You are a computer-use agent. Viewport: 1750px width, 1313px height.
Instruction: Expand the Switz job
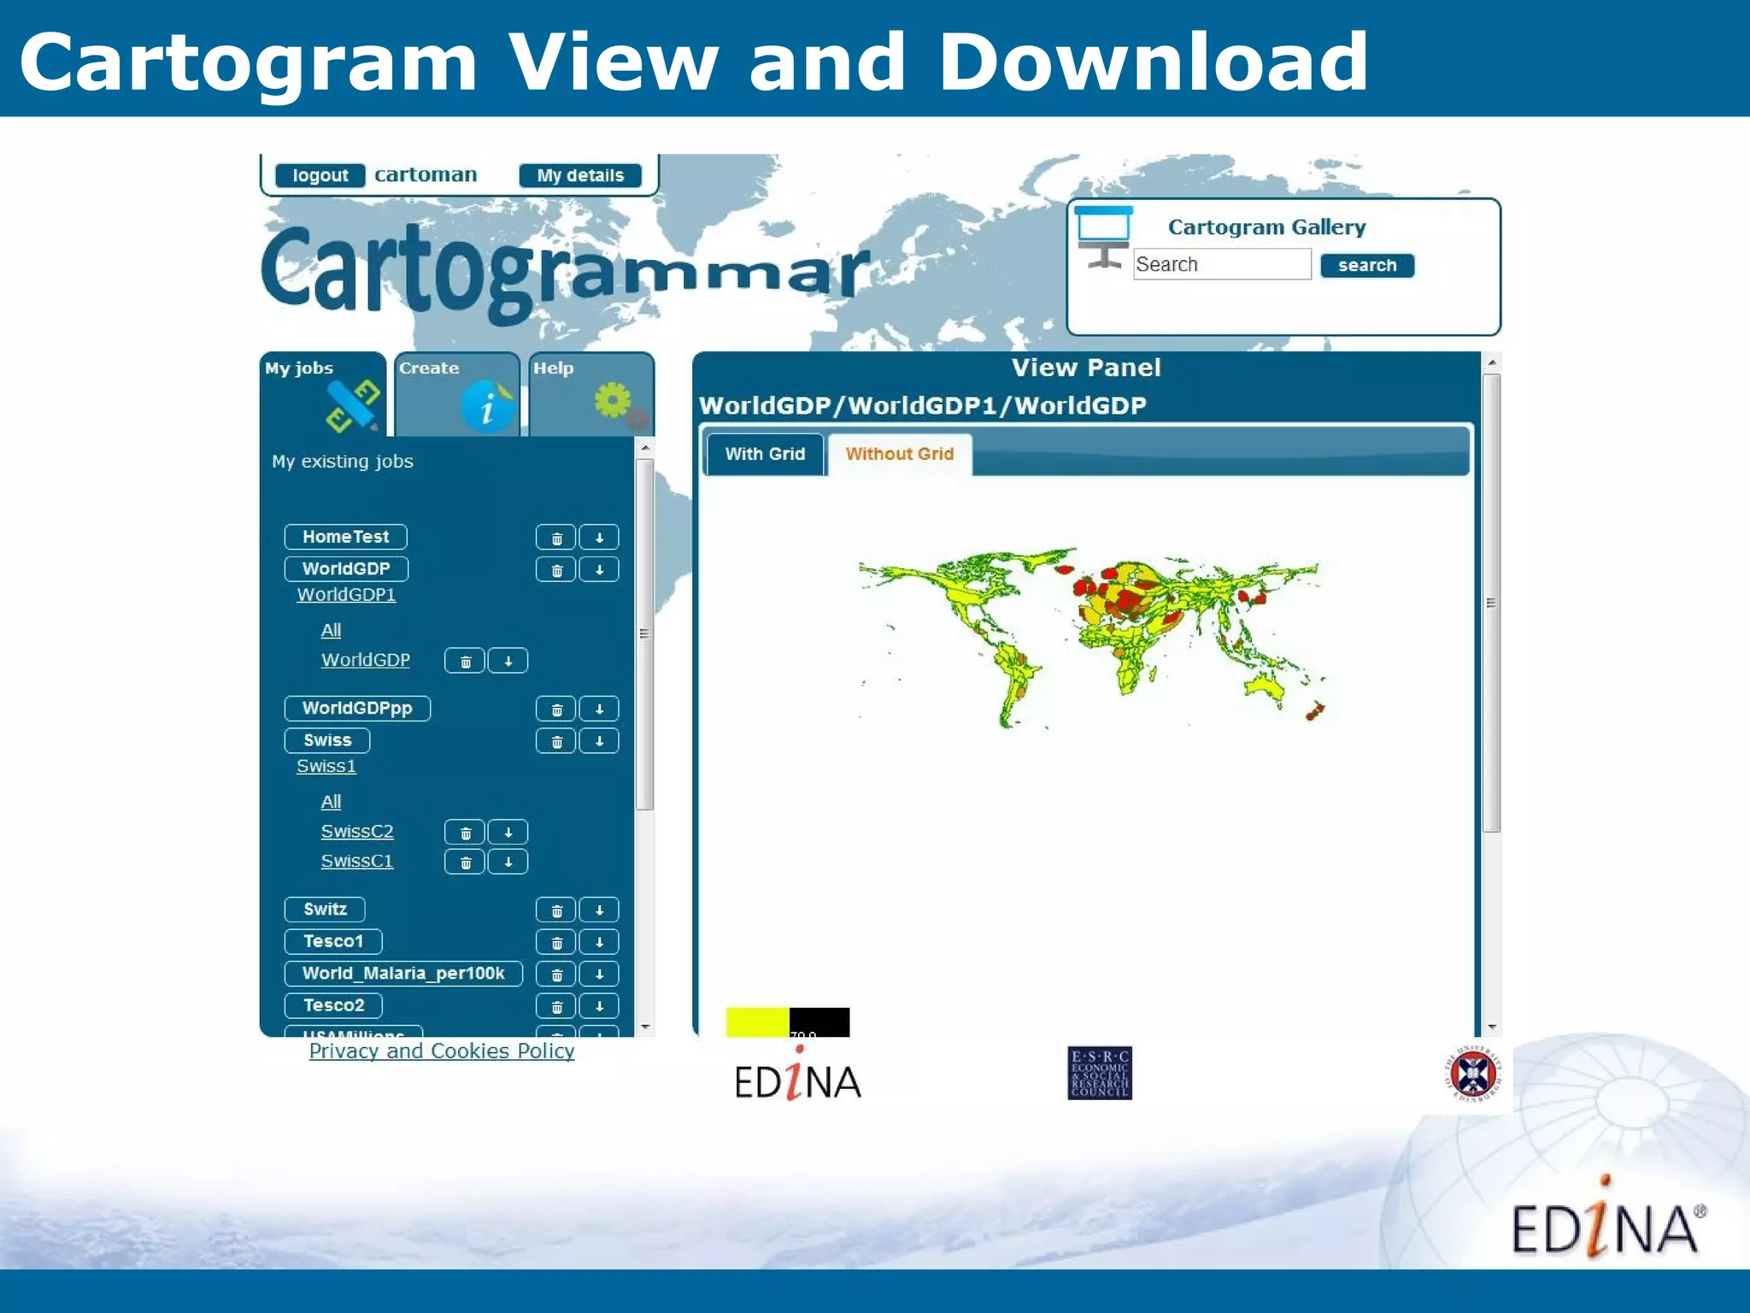click(325, 910)
